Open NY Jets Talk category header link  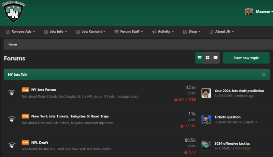click(18, 75)
